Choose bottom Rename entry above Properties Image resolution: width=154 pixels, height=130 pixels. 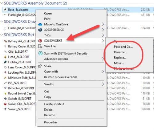[50, 115]
